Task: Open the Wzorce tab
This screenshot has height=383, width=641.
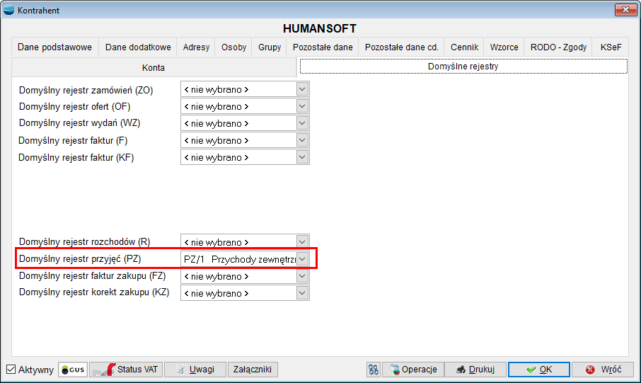Action: pyautogui.click(x=504, y=47)
